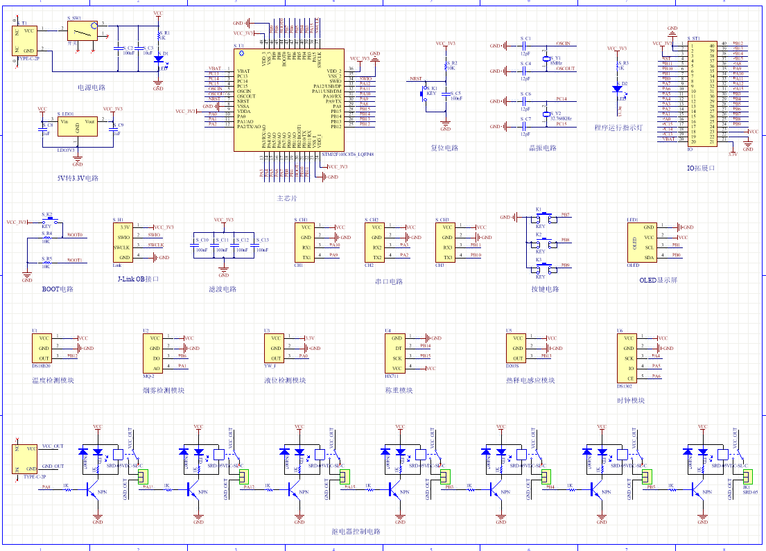Click the K2 push button symbol
Viewport: 766px width, 551px height.
click(543, 243)
